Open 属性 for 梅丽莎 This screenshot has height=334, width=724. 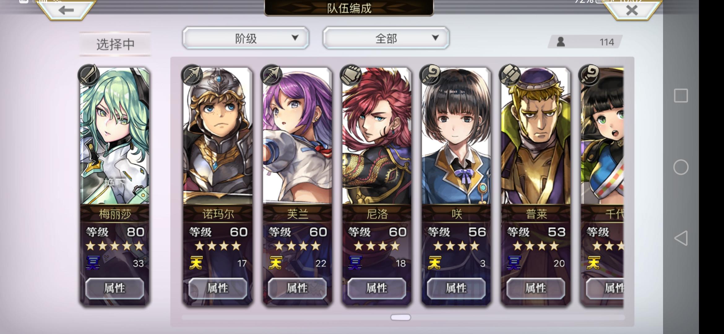[x=114, y=288]
